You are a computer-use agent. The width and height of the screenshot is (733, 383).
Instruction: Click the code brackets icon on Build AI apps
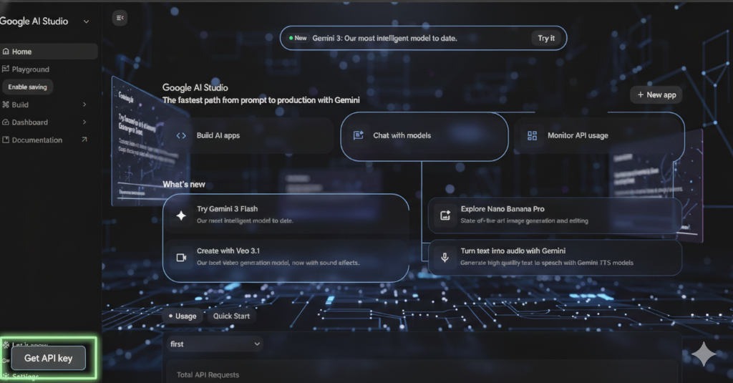pyautogui.click(x=181, y=135)
